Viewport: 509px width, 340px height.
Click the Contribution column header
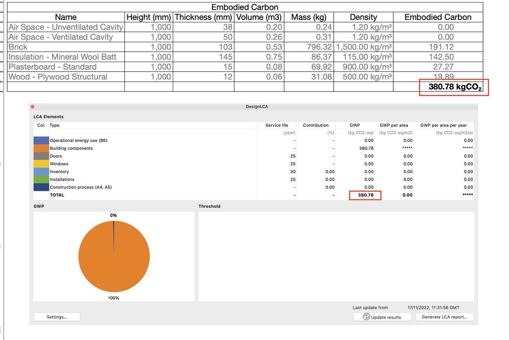click(x=315, y=125)
